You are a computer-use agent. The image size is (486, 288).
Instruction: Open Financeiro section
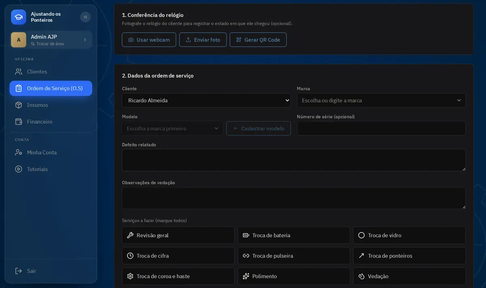[51, 121]
